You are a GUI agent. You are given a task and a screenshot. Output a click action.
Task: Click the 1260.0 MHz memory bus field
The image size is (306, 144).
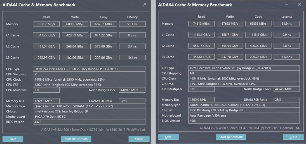point(201,100)
